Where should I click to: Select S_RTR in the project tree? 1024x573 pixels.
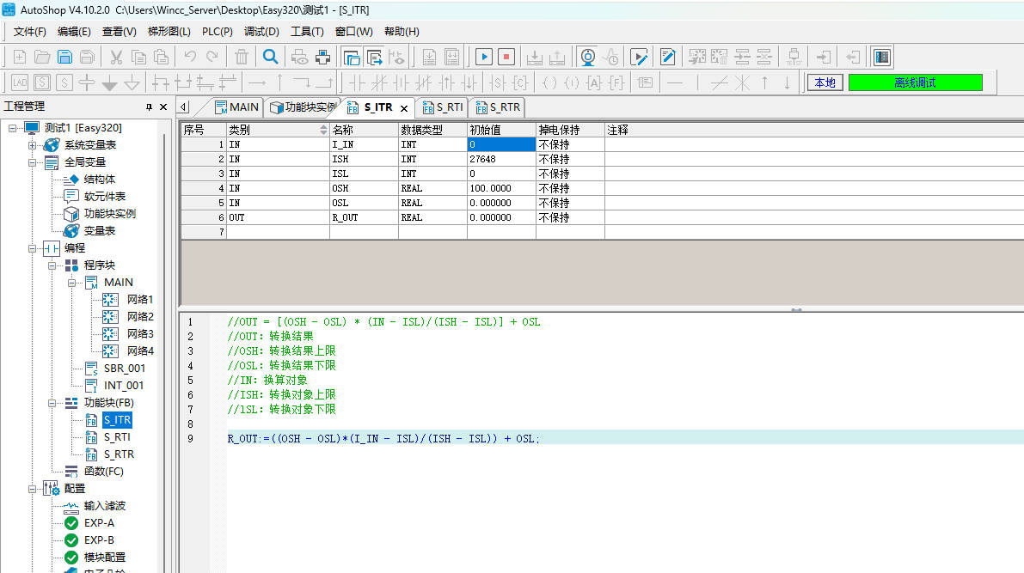coord(119,454)
